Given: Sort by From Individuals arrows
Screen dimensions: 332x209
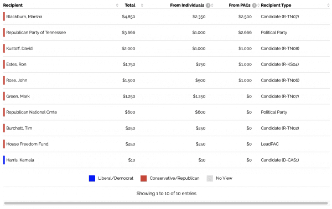Looking at the screenshot, I should (212, 6).
